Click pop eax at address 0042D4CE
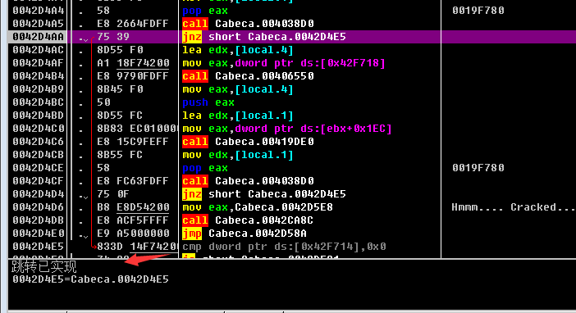Viewport: 576px width, 313px height. (x=205, y=168)
